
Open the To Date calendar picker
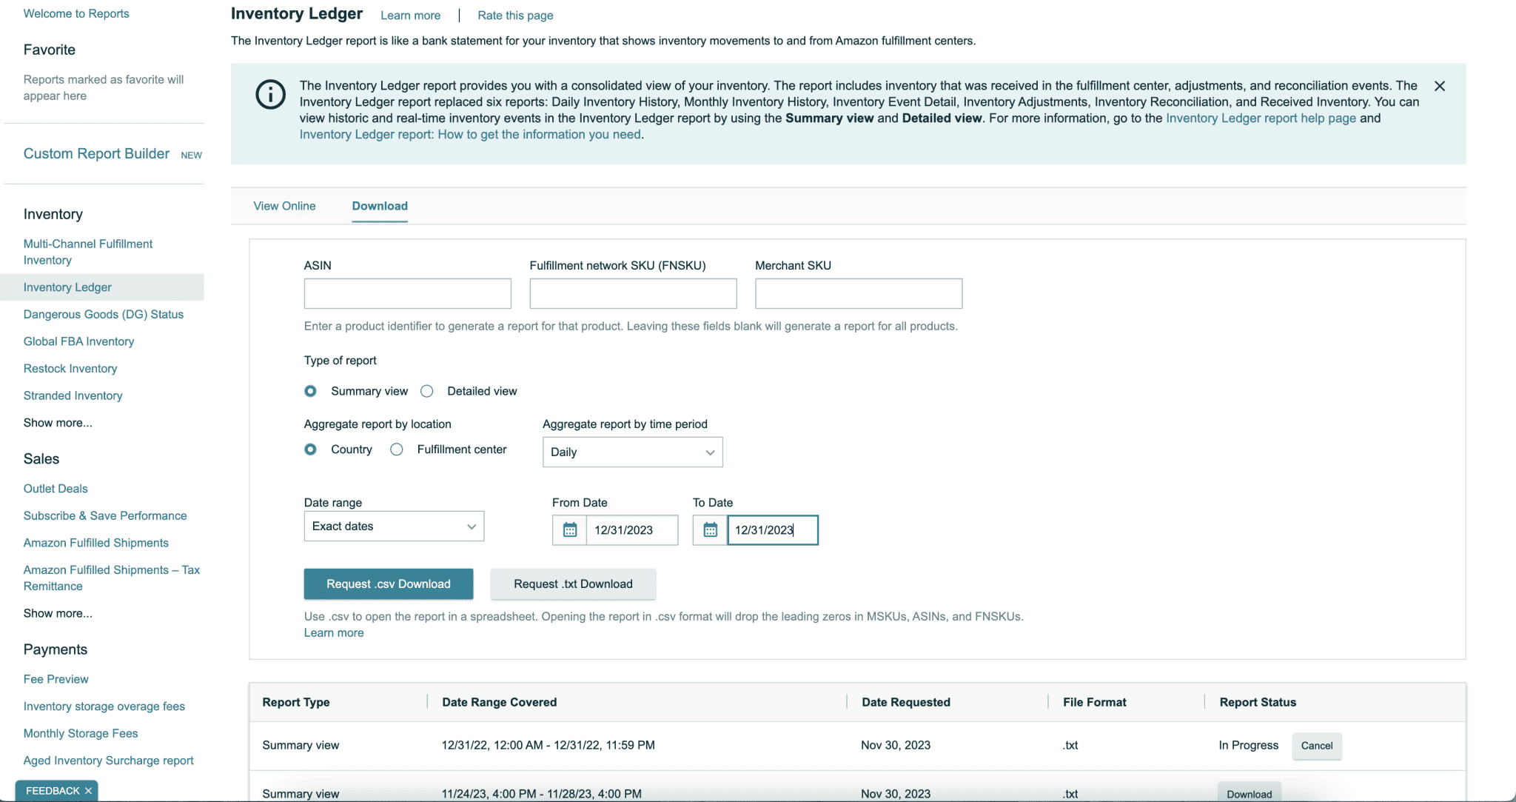[710, 529]
